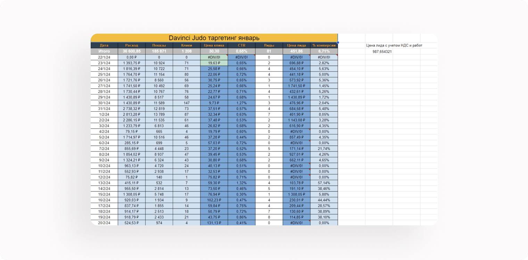Image resolution: width=528 pixels, height=260 pixels.
Task: Select the total spend cell "36 600,85"
Action: pyautogui.click(x=132, y=51)
